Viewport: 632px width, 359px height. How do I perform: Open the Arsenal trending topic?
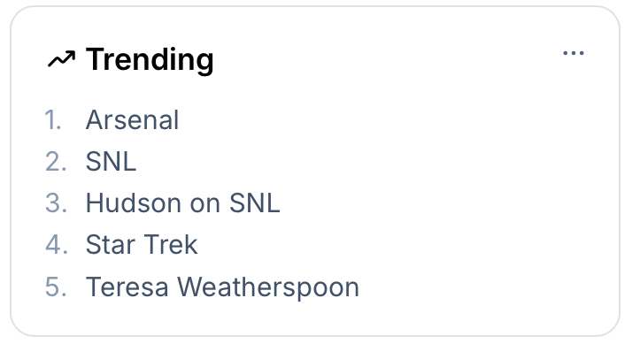coord(132,119)
